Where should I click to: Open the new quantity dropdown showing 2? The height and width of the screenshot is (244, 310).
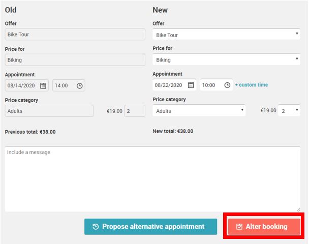pyautogui.click(x=289, y=110)
